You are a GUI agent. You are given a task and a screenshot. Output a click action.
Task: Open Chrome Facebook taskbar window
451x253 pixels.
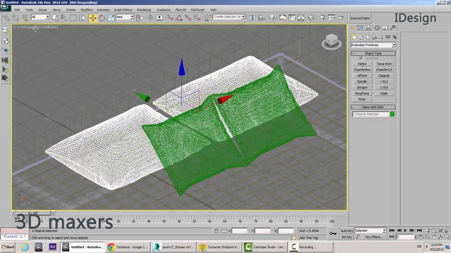point(128,247)
